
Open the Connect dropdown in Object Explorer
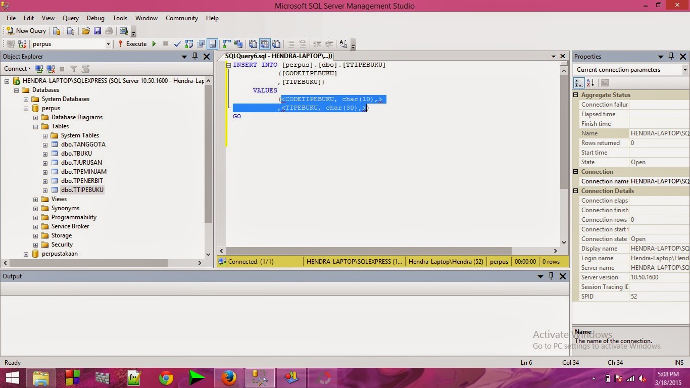[x=18, y=69]
